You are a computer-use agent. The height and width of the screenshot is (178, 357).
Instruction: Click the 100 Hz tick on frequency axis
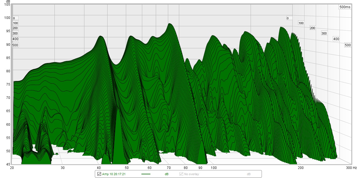click(x=214, y=168)
